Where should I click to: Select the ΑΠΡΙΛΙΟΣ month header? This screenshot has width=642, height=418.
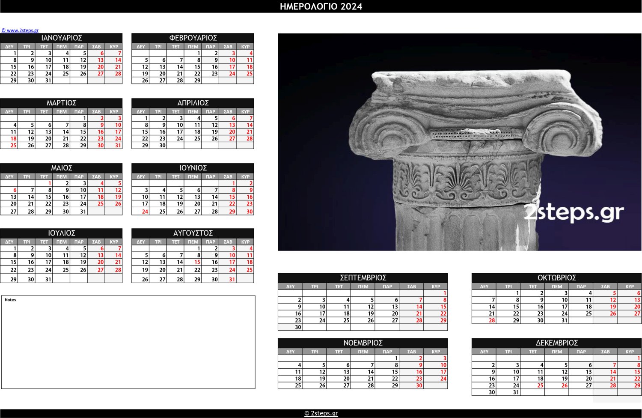coord(193,103)
